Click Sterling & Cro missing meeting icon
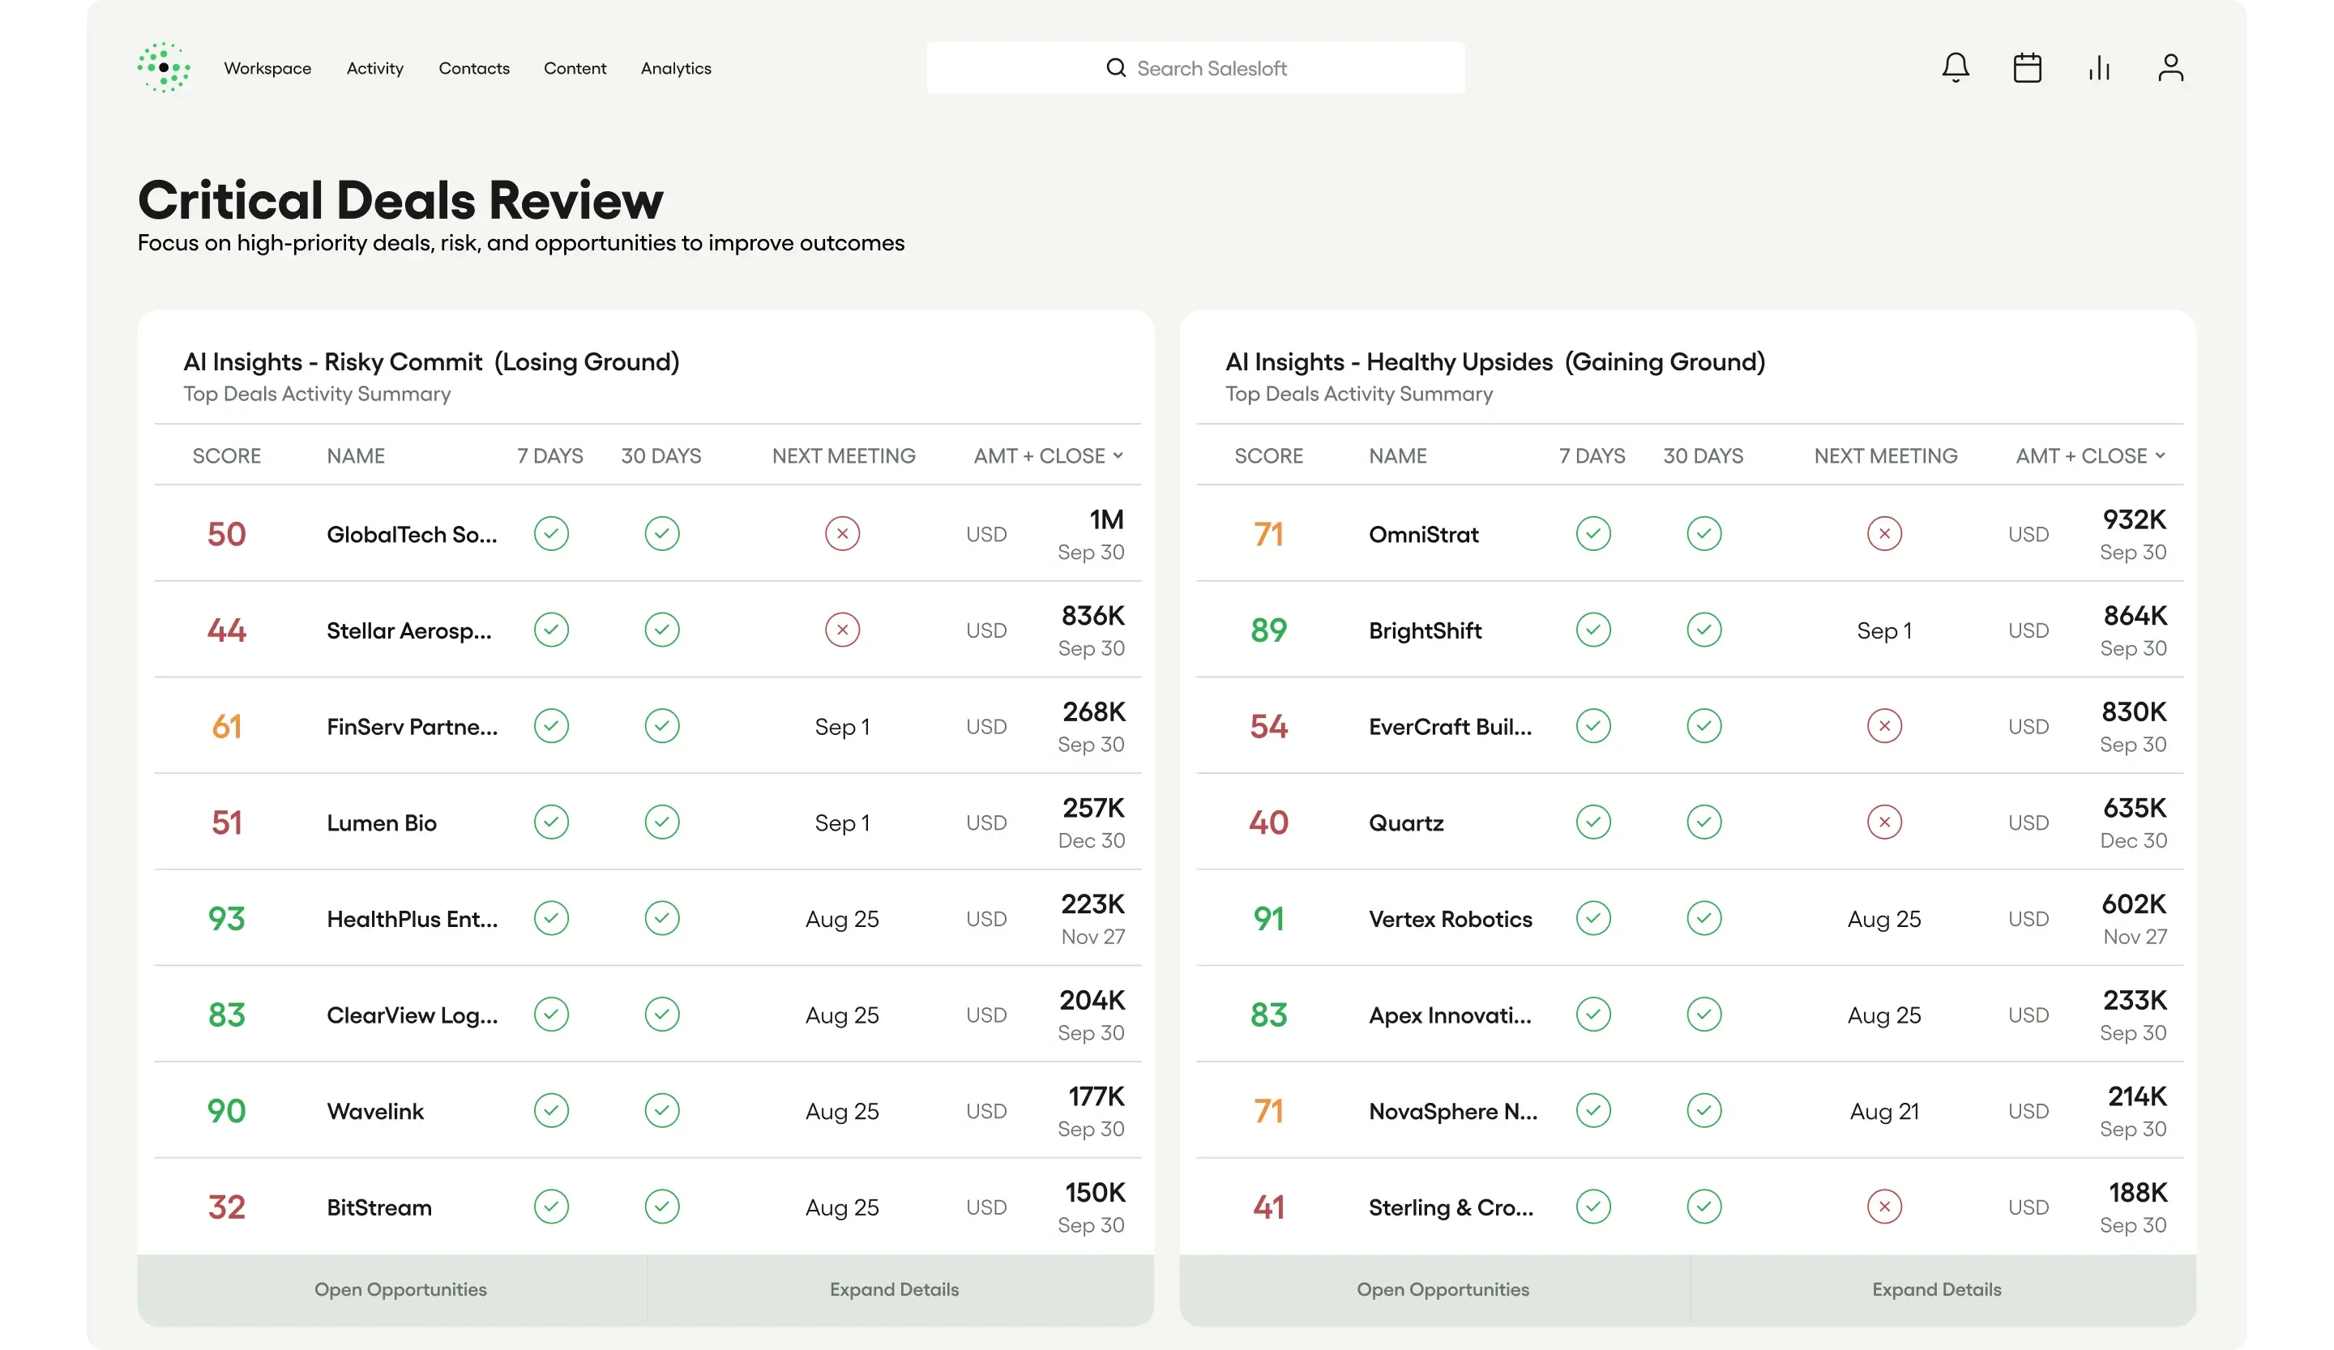 click(x=1884, y=1207)
